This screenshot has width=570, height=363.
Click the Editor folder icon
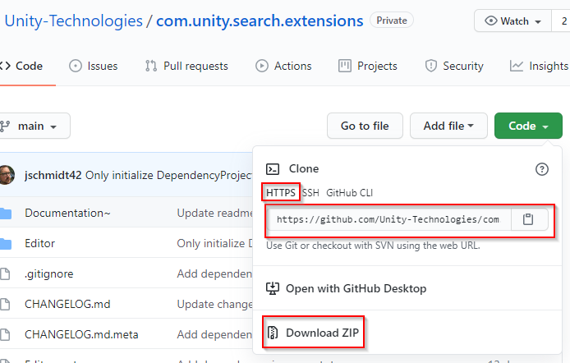point(6,243)
